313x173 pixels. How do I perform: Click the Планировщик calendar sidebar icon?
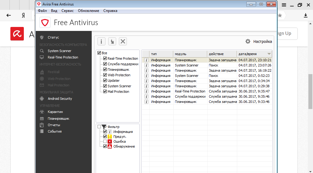(x=42, y=118)
